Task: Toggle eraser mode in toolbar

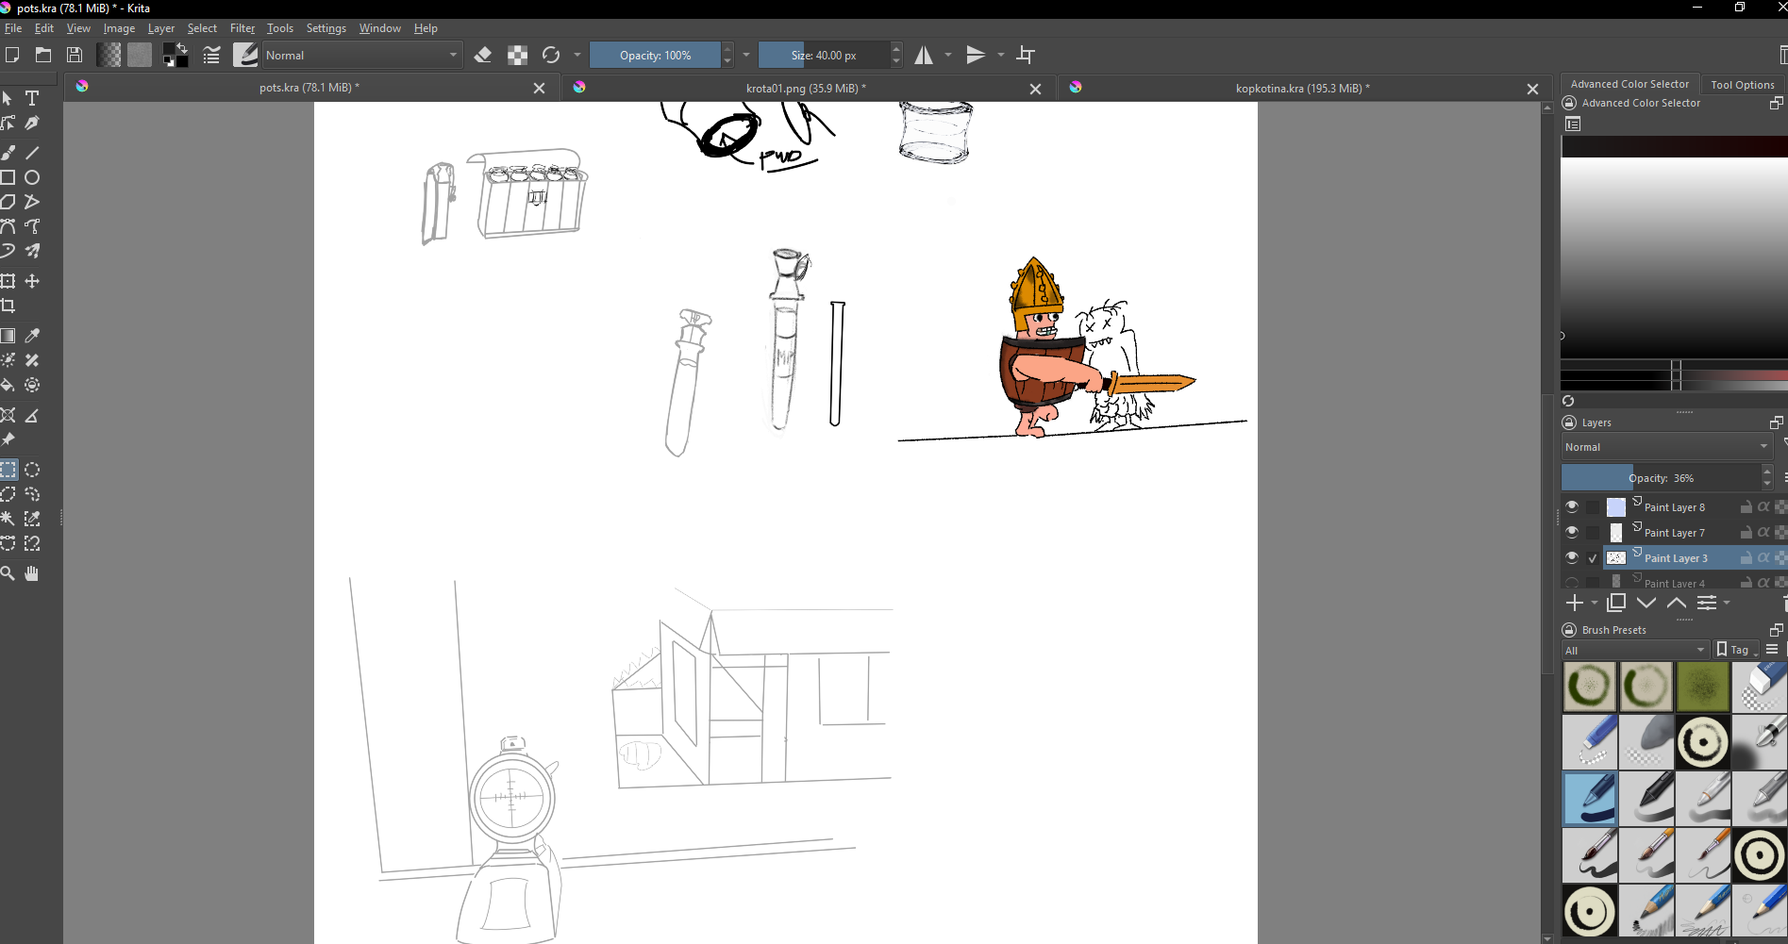Action: point(483,55)
